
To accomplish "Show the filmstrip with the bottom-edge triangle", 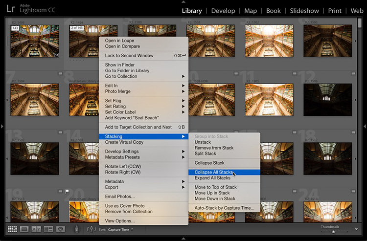I will (x=183, y=239).
